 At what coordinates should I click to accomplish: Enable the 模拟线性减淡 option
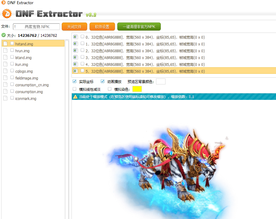click(x=74, y=89)
